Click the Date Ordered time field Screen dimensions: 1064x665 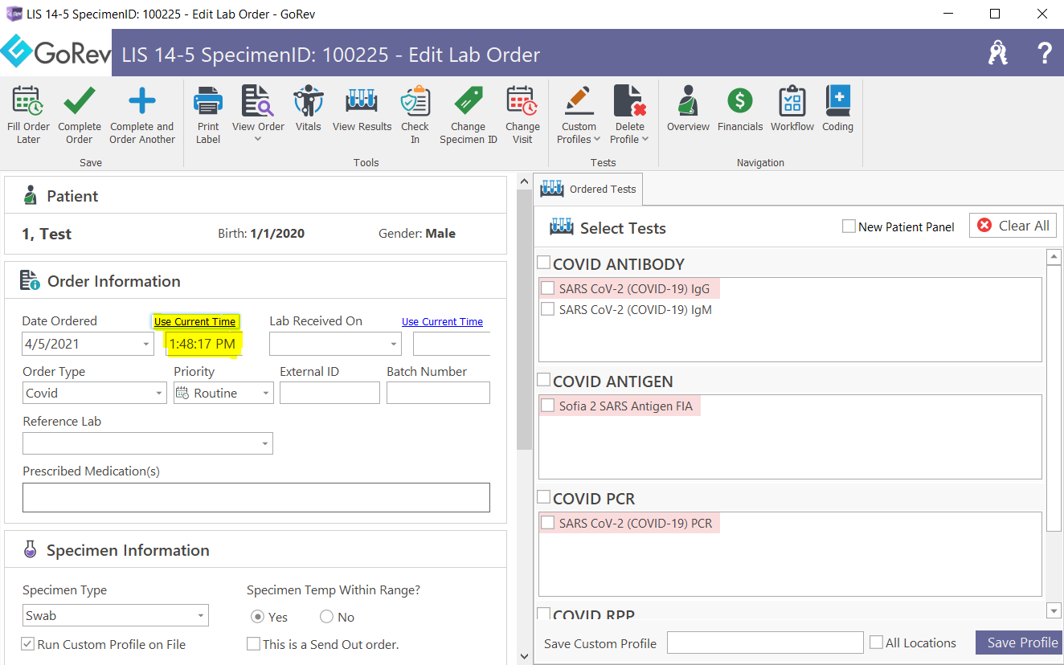point(205,344)
